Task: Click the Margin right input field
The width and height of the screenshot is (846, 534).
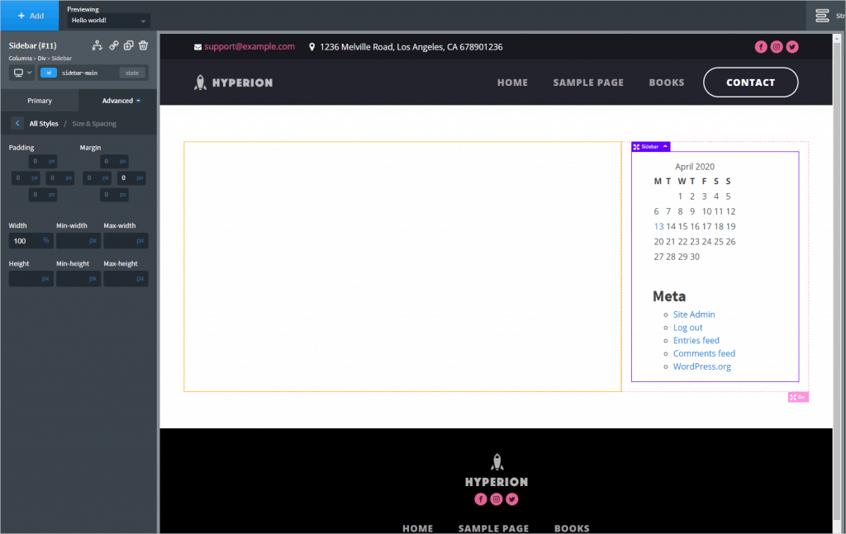Action: [131, 177]
